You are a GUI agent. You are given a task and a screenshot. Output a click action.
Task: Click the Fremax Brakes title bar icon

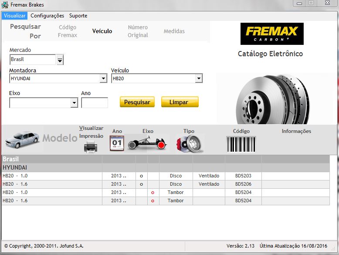pyautogui.click(x=5, y=5)
